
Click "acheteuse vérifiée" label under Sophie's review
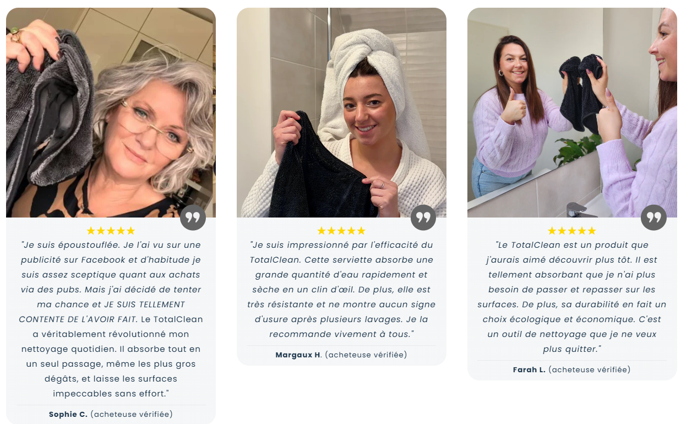pyautogui.click(x=132, y=414)
